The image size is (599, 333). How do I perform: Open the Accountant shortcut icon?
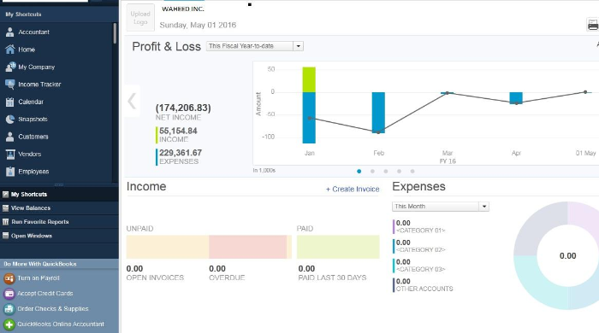[x=10, y=32]
